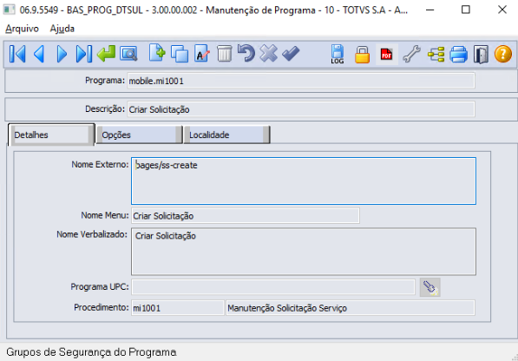Go to last record icon

click(x=83, y=54)
